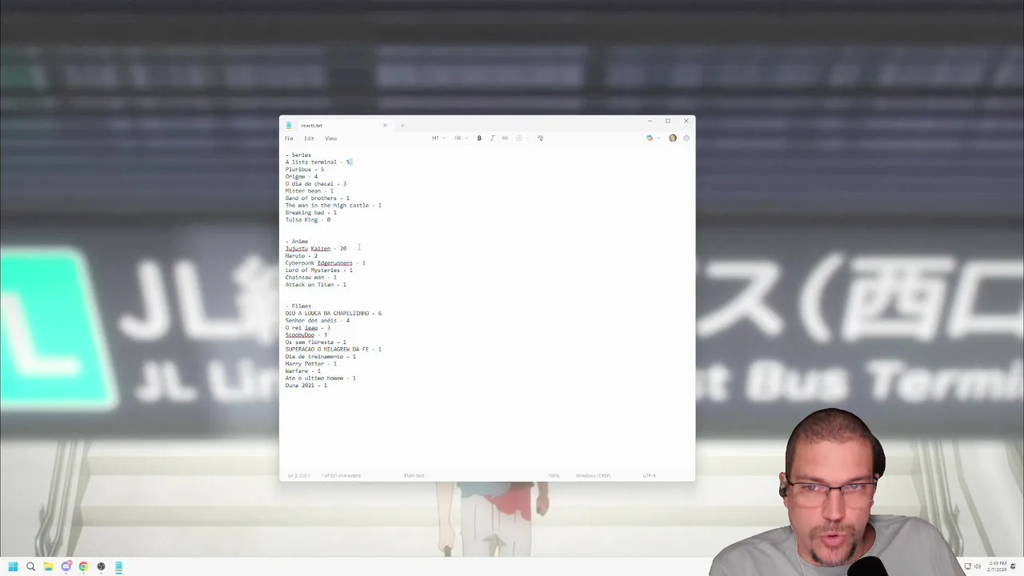This screenshot has height=576, width=1024.
Task: Click the account profile picture
Action: pos(673,138)
